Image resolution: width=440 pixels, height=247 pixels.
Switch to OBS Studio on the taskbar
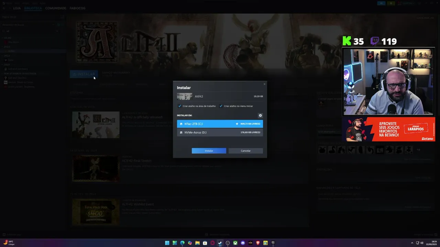(x=228, y=243)
